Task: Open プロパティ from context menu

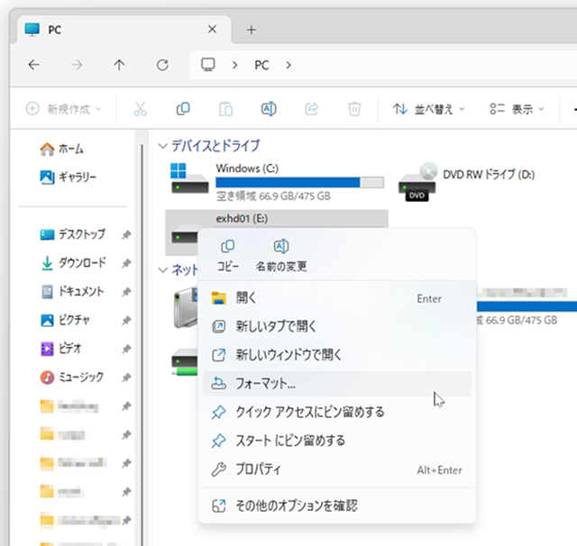Action: point(336,469)
